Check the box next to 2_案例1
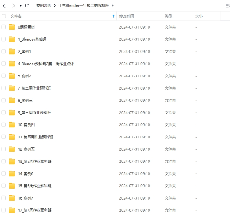 (4, 51)
